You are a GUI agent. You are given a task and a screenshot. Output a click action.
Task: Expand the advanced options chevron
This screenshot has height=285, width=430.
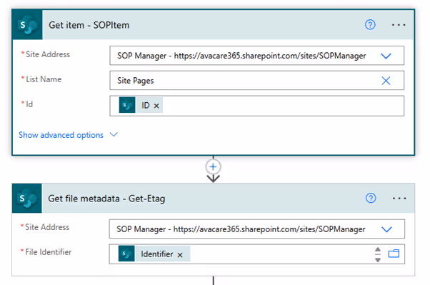pos(114,134)
